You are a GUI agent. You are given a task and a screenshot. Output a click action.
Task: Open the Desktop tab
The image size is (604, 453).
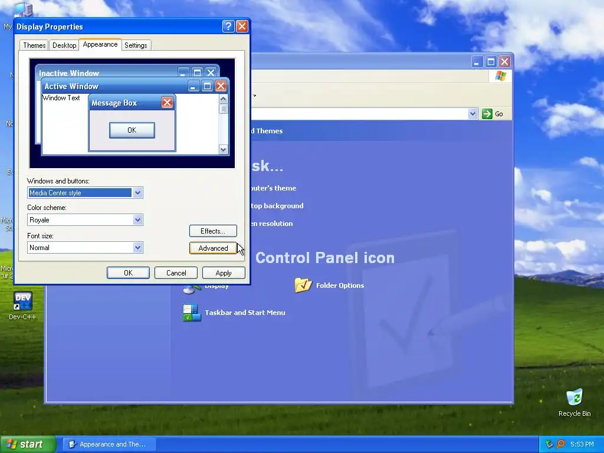pos(64,45)
